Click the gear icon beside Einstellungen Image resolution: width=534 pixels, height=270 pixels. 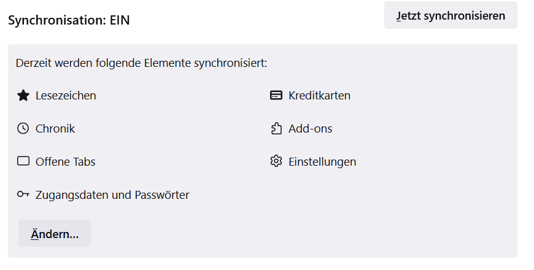[x=276, y=162]
